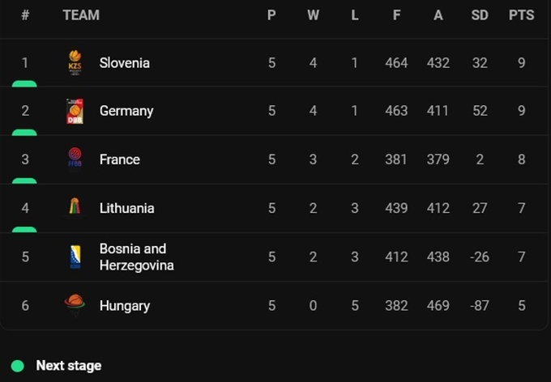The height and width of the screenshot is (382, 551).
Task: Click the Bosnia and Herzegovina team logo
Action: [x=75, y=257]
